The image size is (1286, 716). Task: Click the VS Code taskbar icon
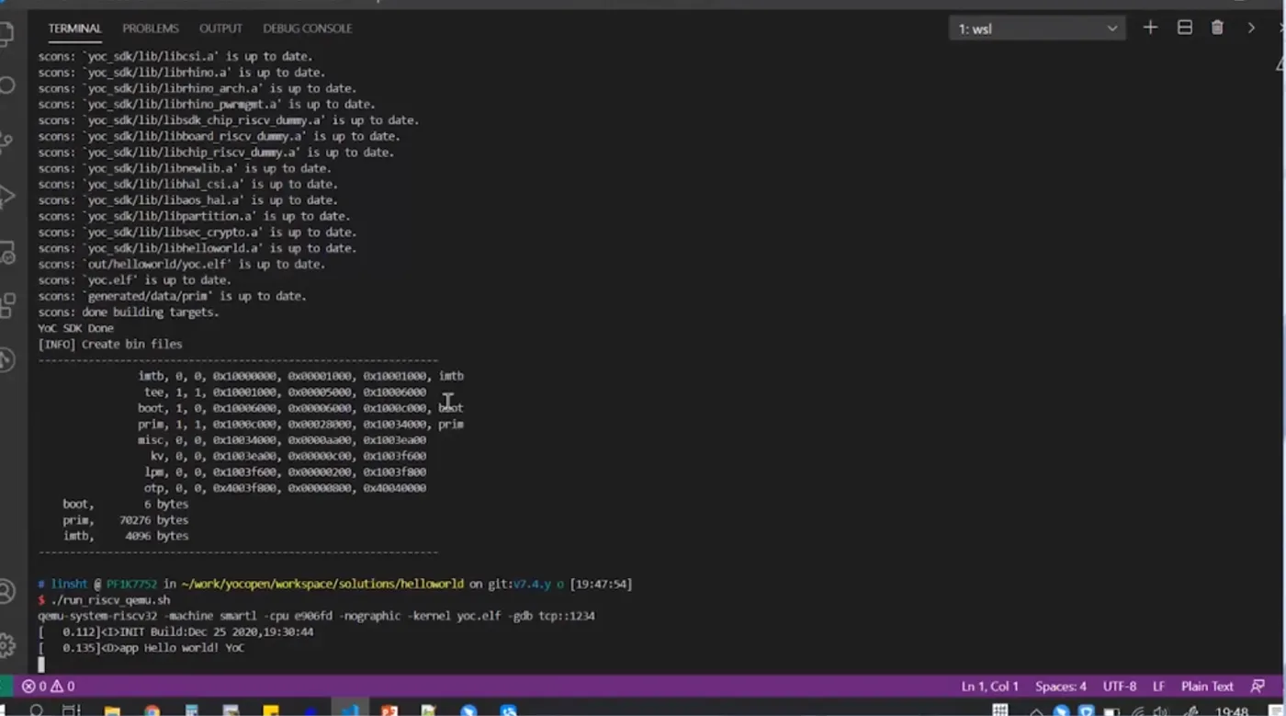coord(349,709)
